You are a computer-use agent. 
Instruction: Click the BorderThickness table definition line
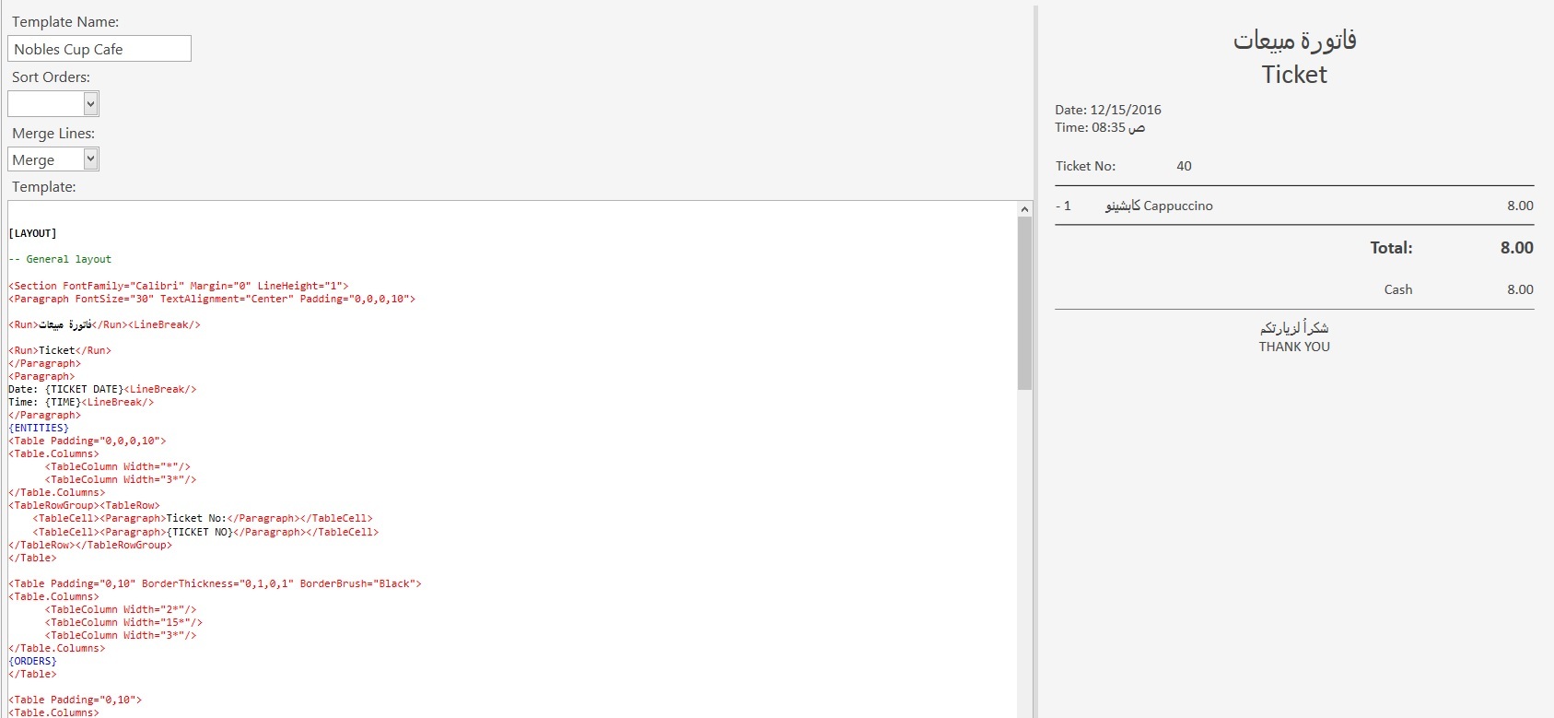(215, 583)
